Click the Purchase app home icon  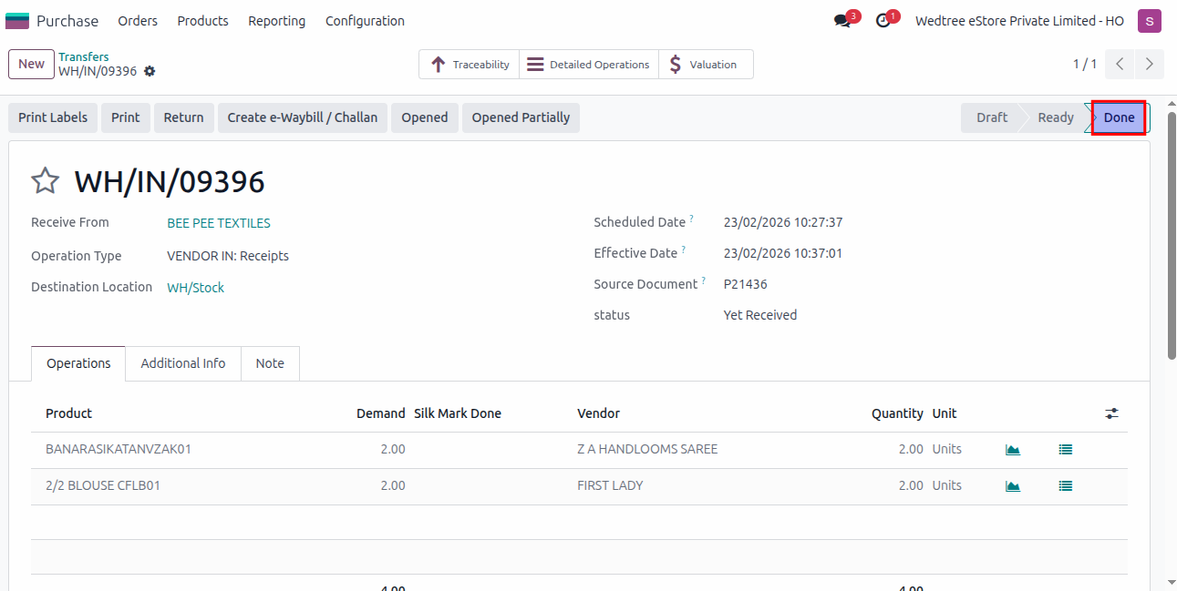17,21
